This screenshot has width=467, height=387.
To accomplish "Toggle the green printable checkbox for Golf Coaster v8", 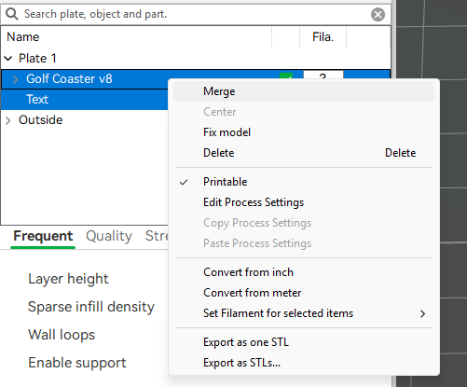I will point(286,76).
